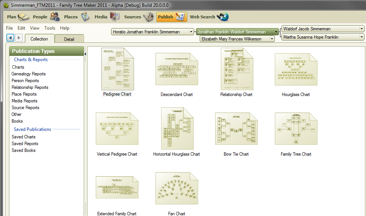366x216 pixels.
Task: Open the View menu
Action: pyautogui.click(x=35, y=28)
